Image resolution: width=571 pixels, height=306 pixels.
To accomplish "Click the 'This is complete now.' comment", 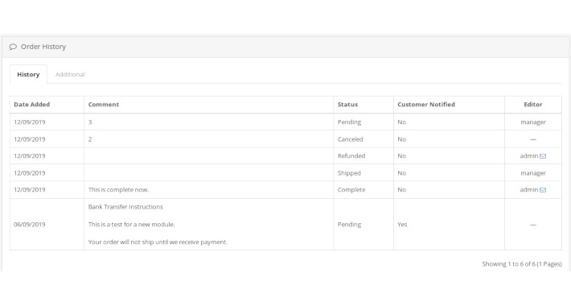I will 118,190.
